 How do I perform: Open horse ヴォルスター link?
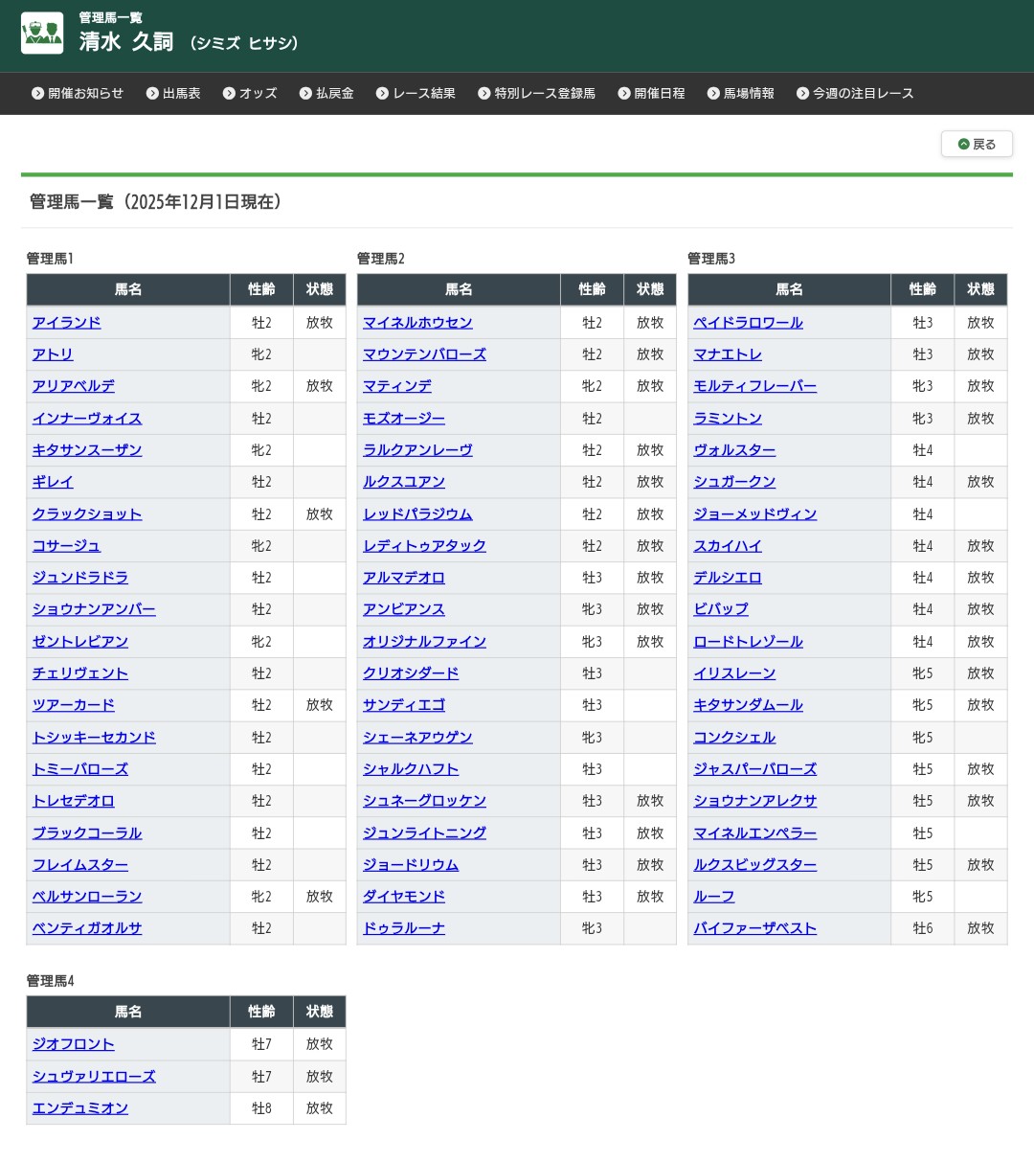point(734,450)
